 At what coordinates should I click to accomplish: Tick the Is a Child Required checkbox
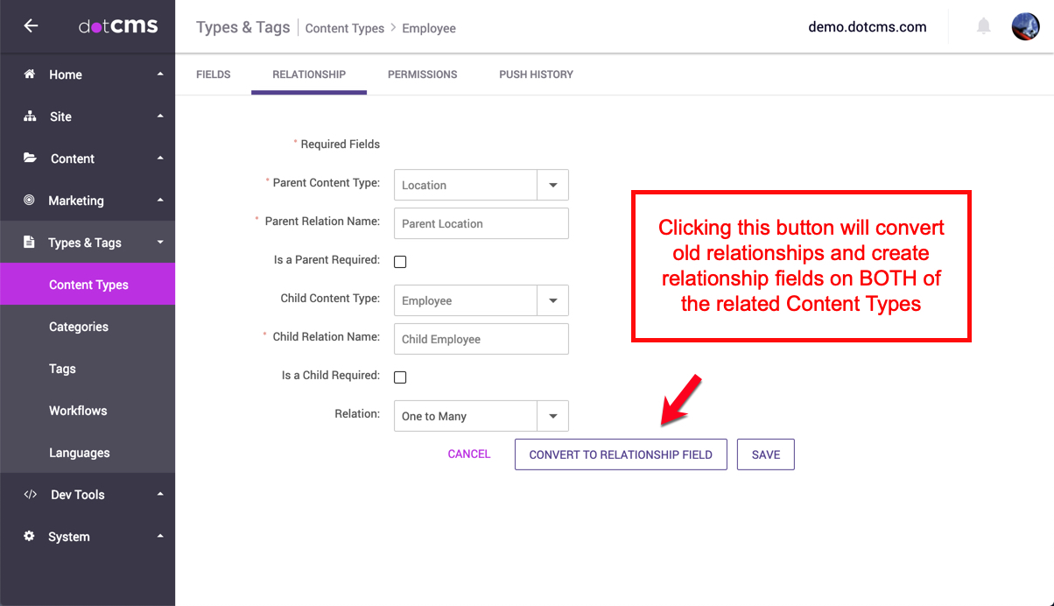(400, 377)
